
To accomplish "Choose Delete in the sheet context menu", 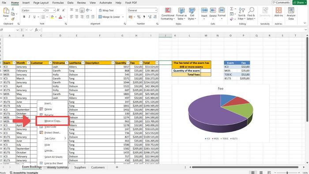I will click(x=48, y=109).
